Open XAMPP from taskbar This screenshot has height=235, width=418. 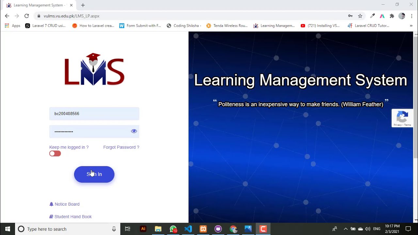[x=203, y=229]
